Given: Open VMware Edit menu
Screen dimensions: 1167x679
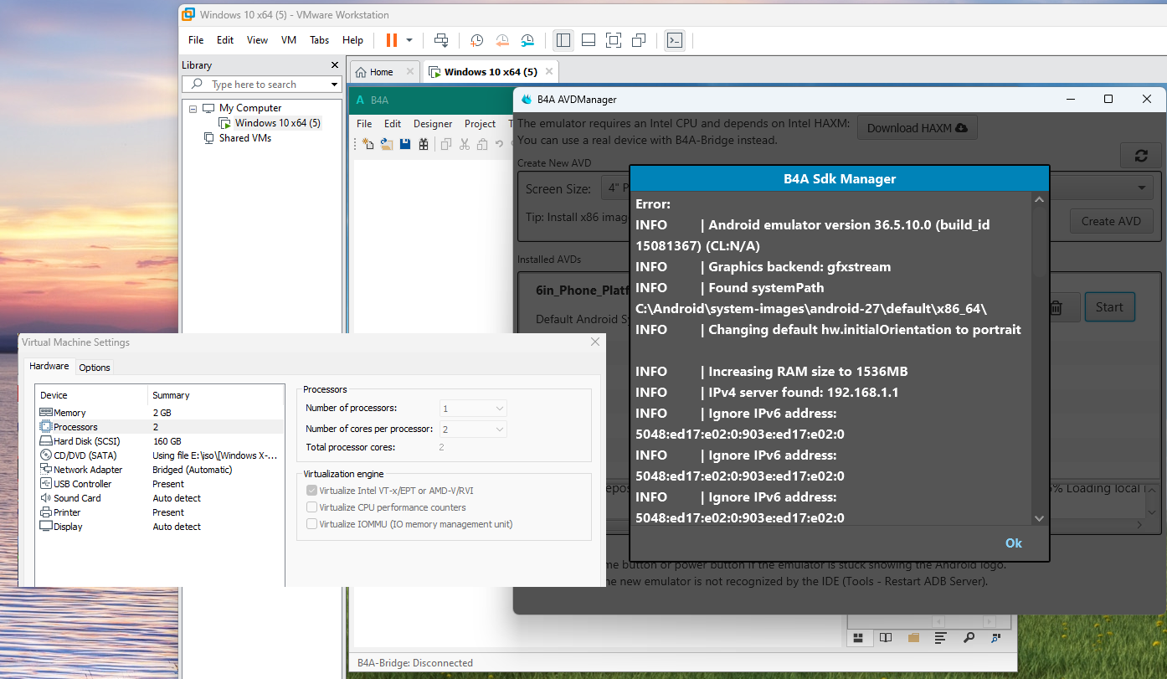Looking at the screenshot, I should [225, 40].
